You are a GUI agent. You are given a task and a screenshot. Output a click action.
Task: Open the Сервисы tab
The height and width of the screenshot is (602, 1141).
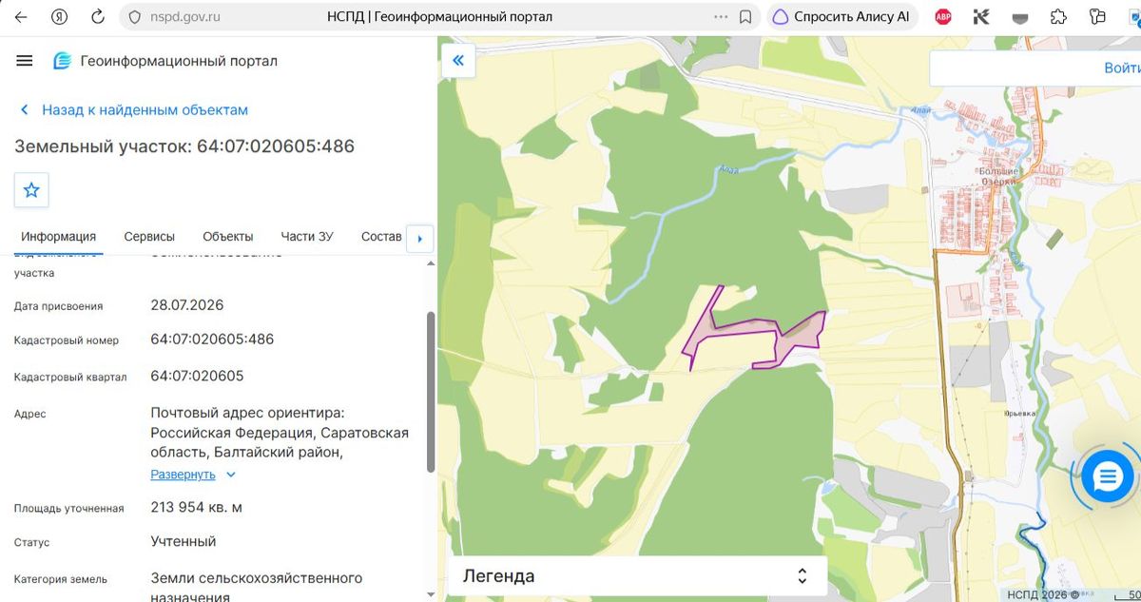pyautogui.click(x=149, y=237)
